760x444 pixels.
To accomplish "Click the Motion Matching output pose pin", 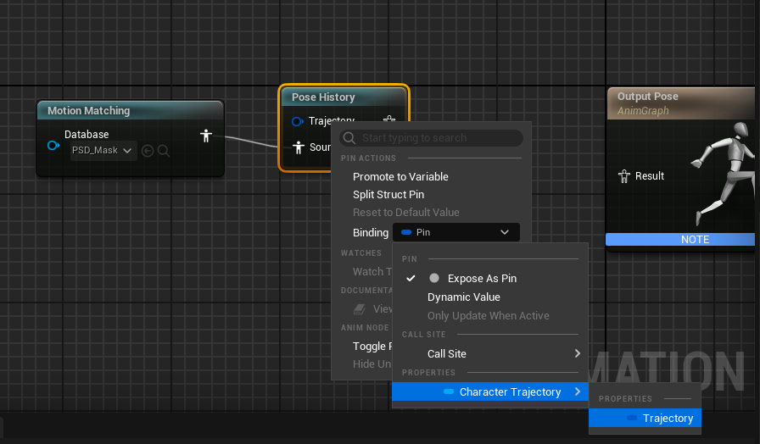I will coord(206,136).
